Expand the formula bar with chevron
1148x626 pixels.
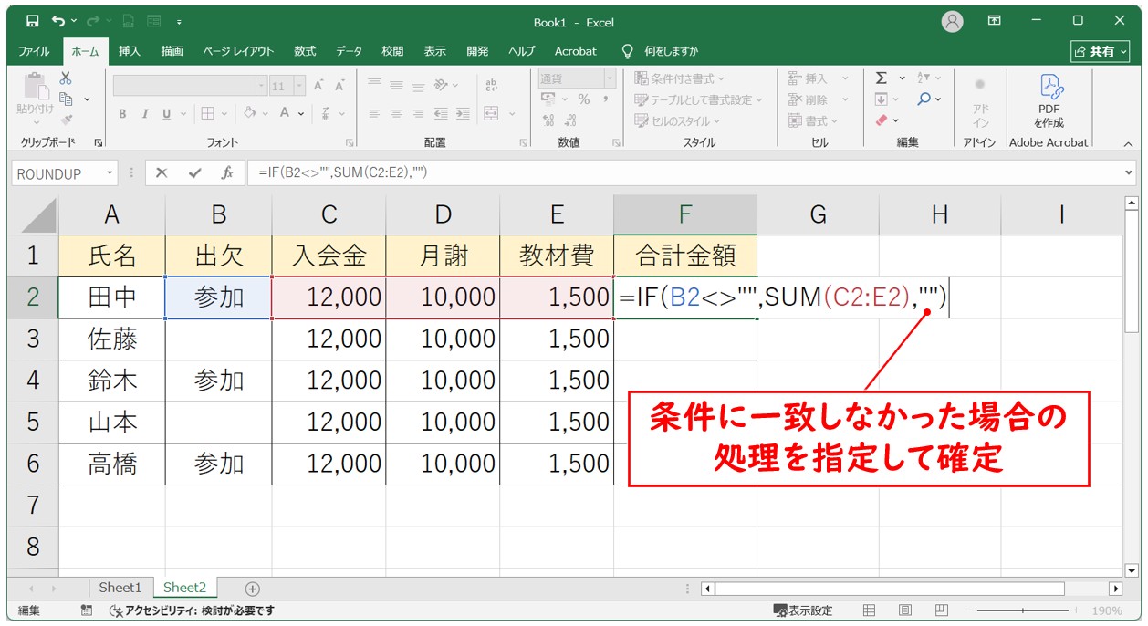coord(1130,172)
